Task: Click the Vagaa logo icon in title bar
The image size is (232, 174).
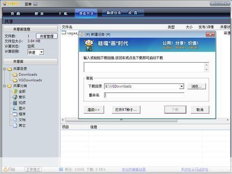Action: click(5, 4)
